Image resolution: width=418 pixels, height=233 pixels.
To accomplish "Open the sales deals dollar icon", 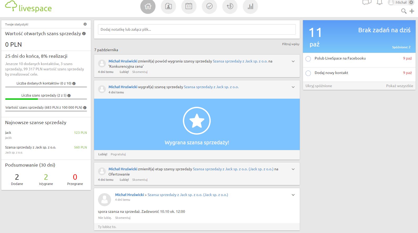I will pos(230,6).
